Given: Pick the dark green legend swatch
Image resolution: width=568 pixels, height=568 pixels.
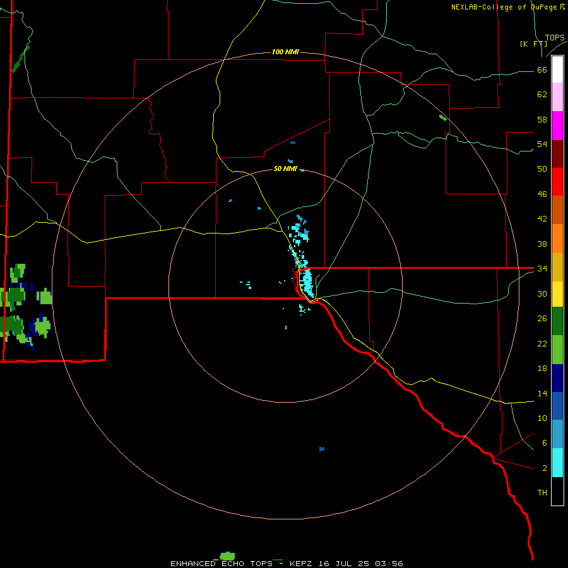Looking at the screenshot, I should pyautogui.click(x=557, y=321).
